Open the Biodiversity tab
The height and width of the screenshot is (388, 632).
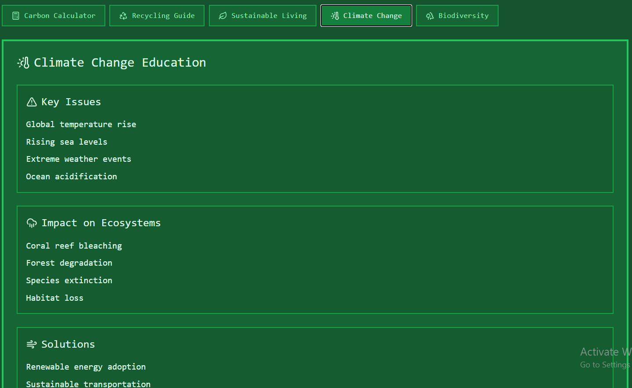(457, 16)
